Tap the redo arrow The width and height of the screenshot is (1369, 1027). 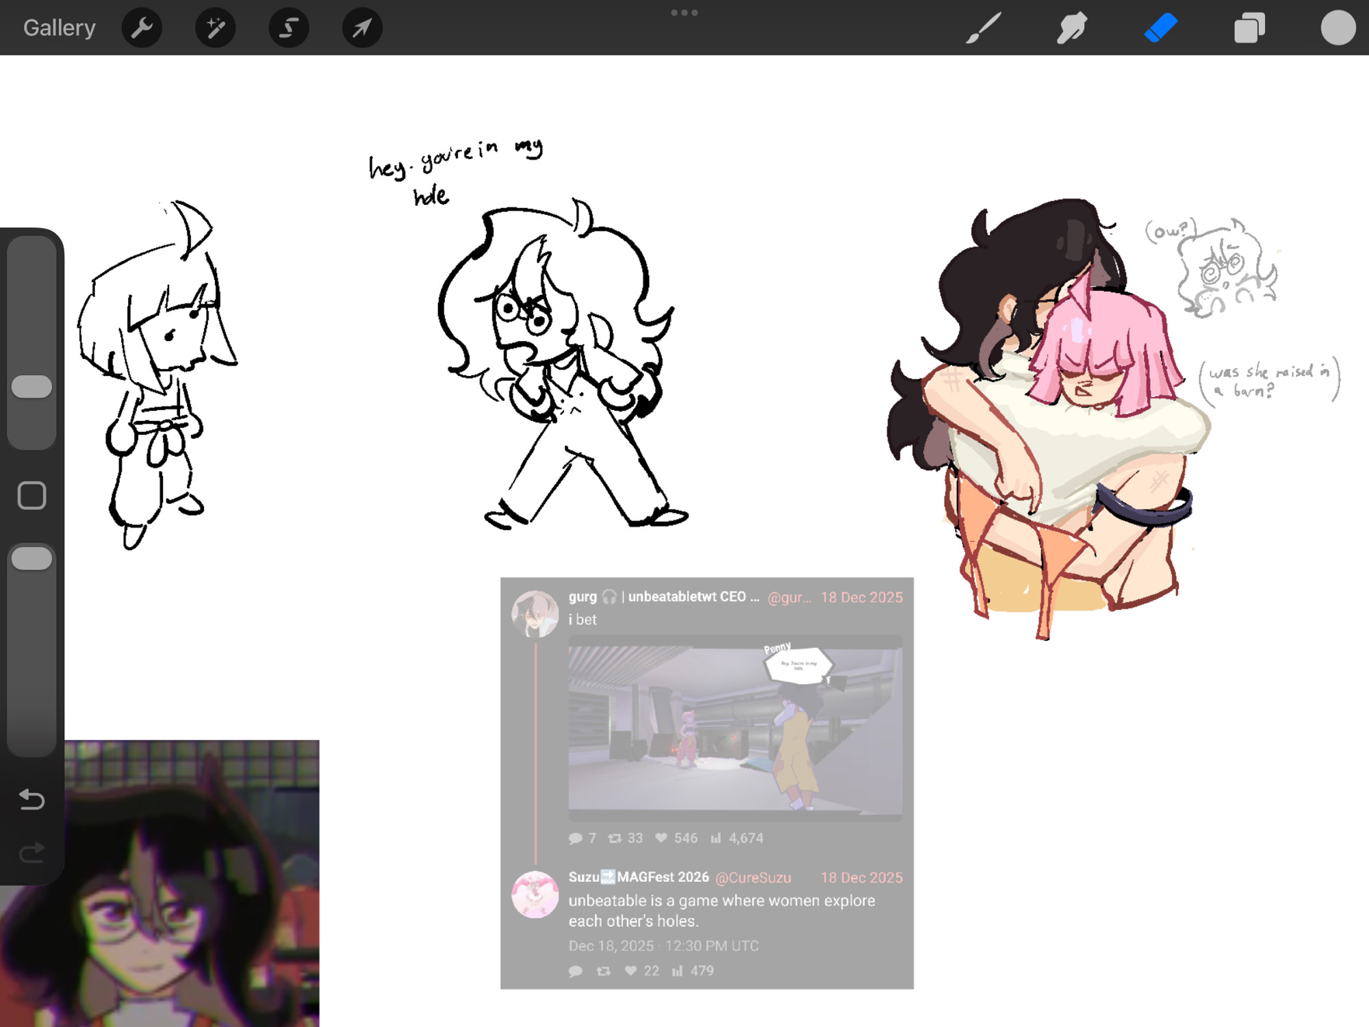click(x=31, y=852)
